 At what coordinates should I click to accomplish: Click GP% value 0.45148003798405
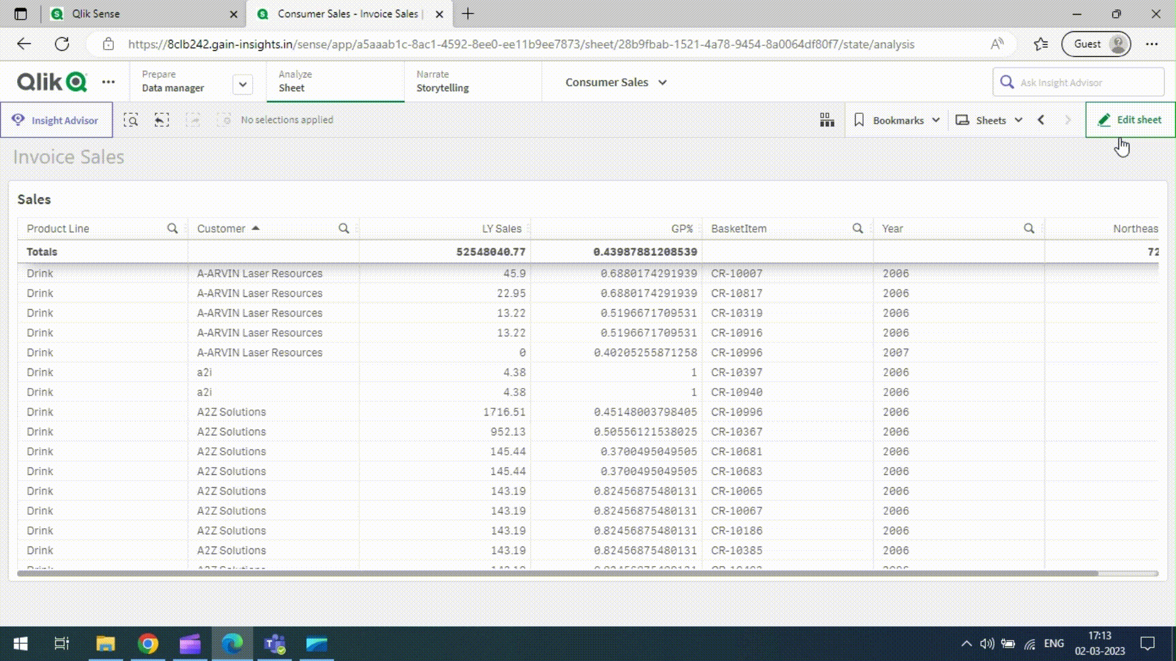pyautogui.click(x=645, y=412)
